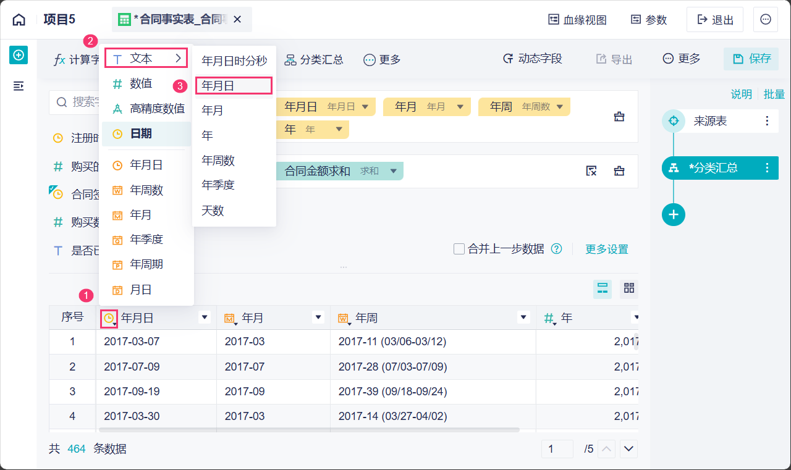Click the page number input field

pos(557,449)
